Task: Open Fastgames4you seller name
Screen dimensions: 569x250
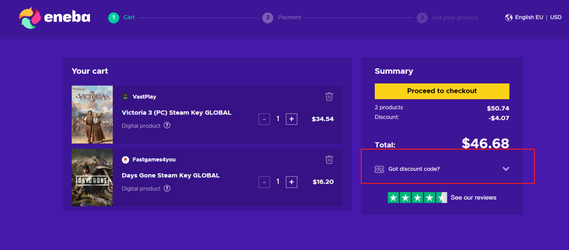Action: pos(154,159)
